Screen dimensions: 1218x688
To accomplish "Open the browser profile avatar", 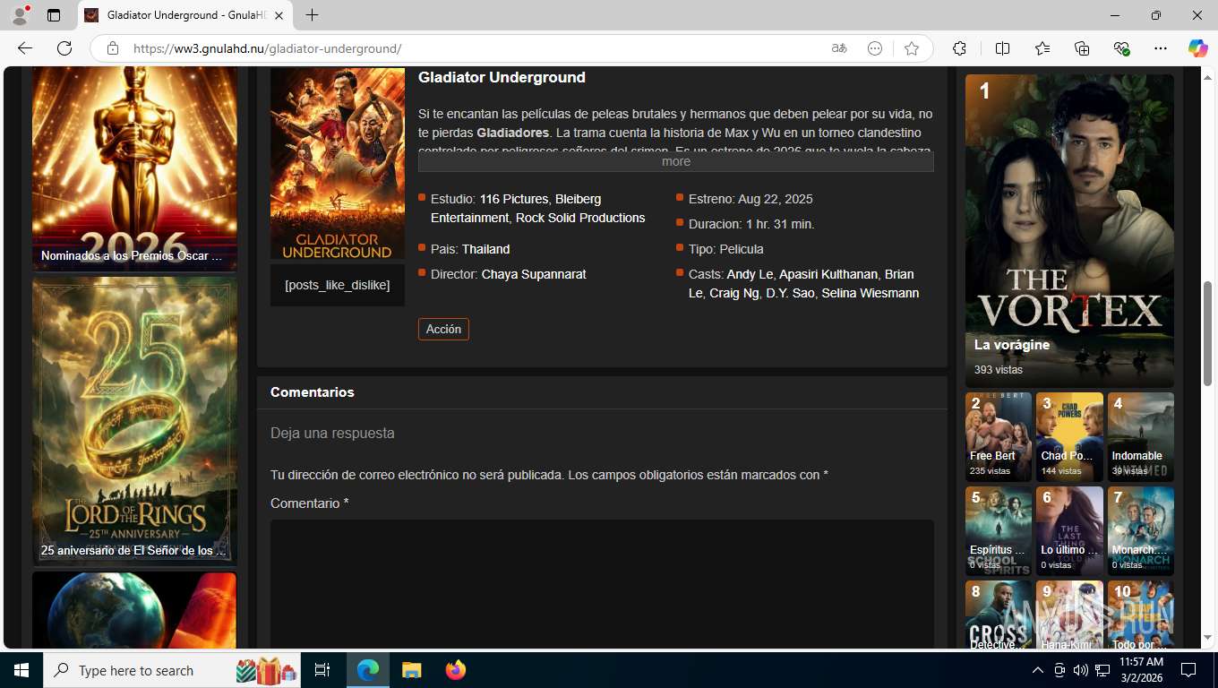I will (20, 15).
